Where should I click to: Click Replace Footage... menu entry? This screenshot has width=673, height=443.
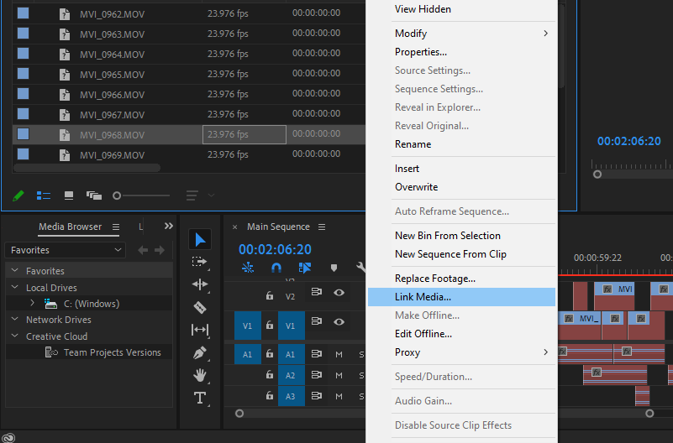pyautogui.click(x=435, y=279)
